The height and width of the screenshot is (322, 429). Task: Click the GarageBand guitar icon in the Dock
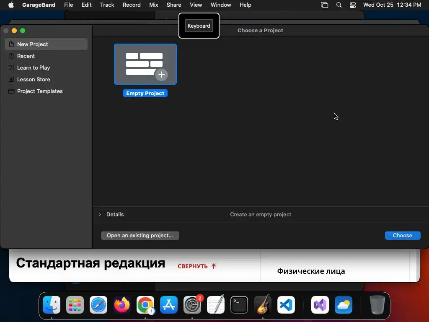pyautogui.click(x=263, y=305)
